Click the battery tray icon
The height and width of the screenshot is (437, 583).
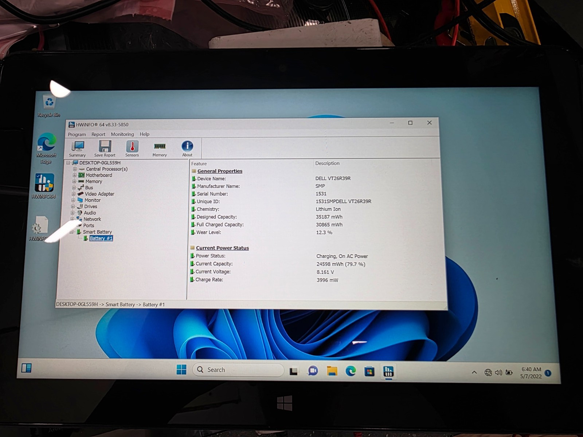click(x=509, y=373)
